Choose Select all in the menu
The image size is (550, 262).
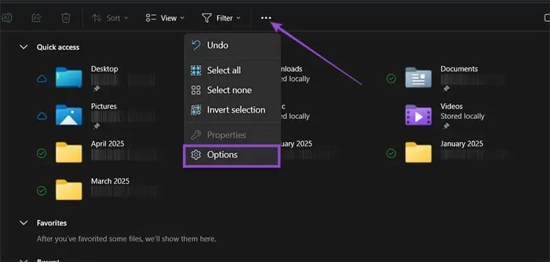pyautogui.click(x=232, y=70)
